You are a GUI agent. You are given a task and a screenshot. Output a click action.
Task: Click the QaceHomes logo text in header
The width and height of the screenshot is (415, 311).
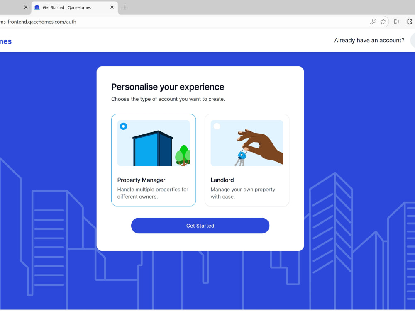click(5, 41)
